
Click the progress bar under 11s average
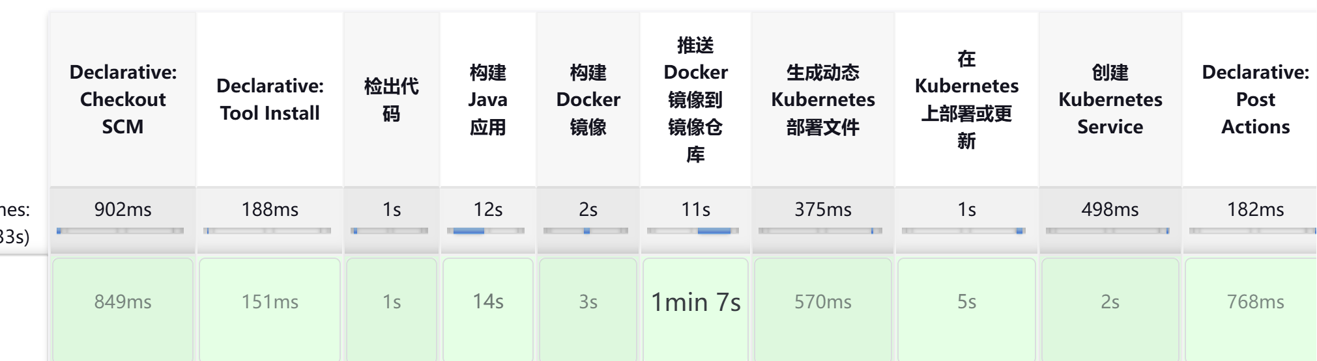click(693, 231)
